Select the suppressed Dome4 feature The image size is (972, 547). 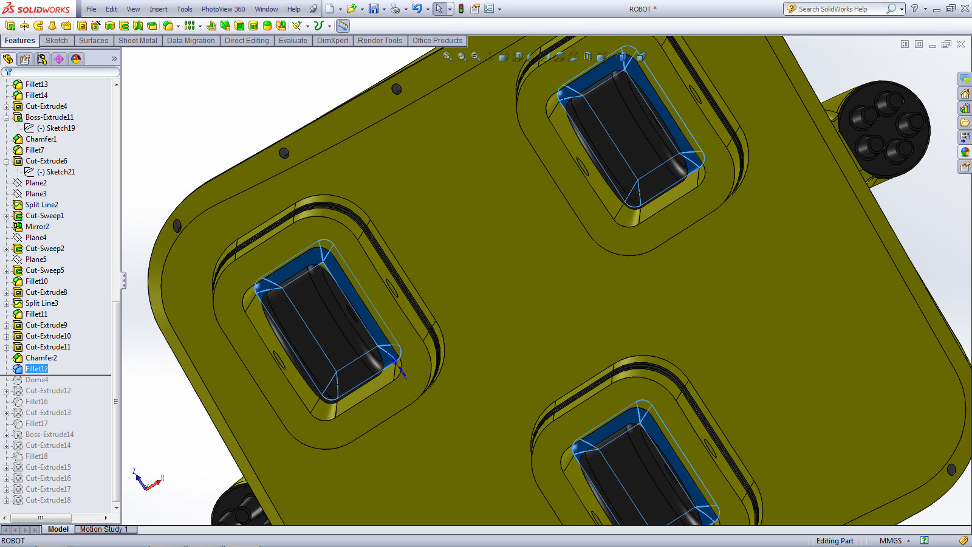(36, 380)
